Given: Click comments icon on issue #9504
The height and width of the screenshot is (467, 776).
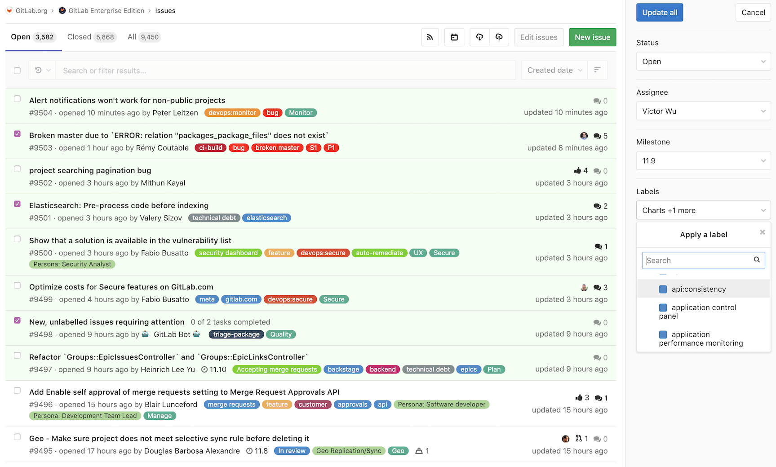Looking at the screenshot, I should point(597,101).
